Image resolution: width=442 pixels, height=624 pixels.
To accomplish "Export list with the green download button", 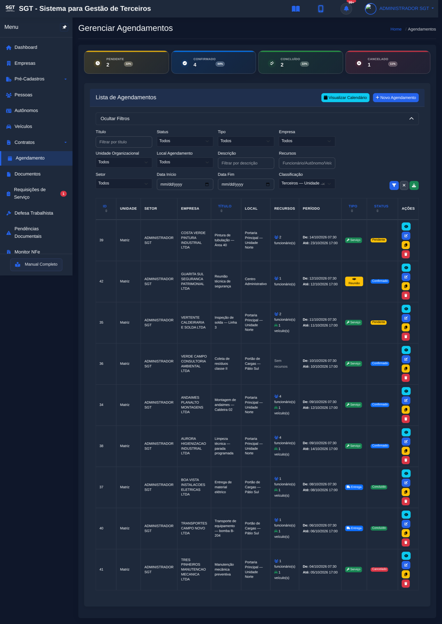I will pos(414,185).
